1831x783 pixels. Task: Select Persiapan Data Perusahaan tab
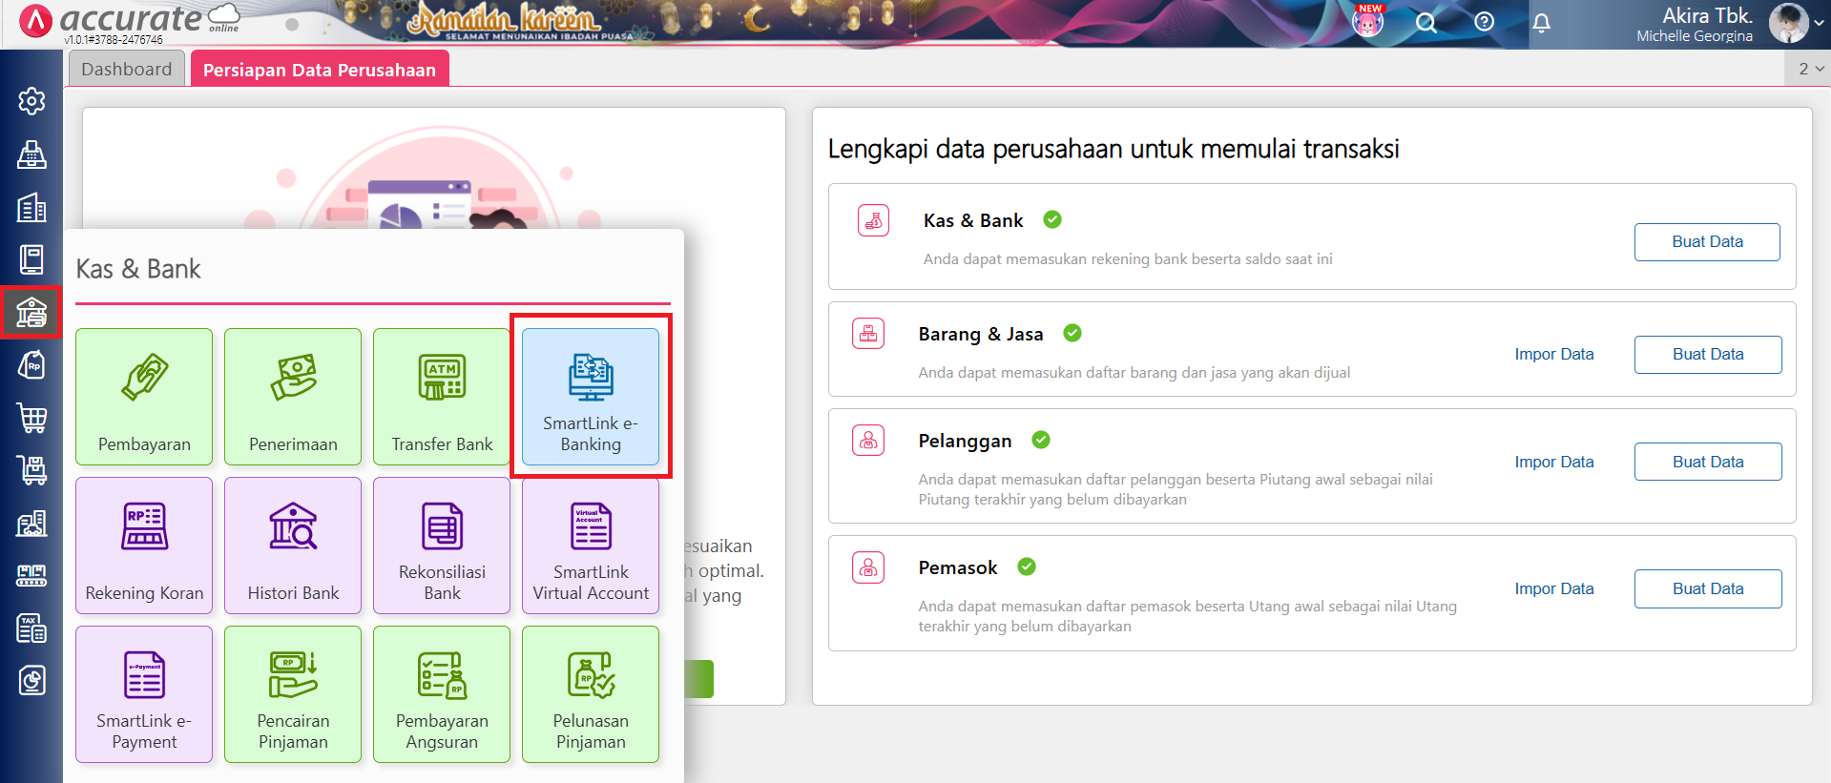(x=320, y=70)
